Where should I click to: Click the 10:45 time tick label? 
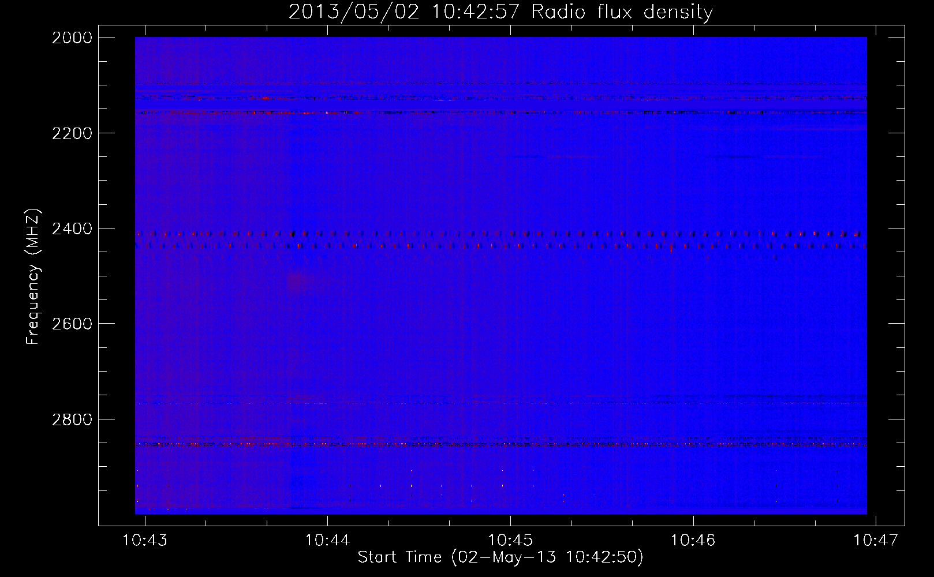[x=510, y=541]
